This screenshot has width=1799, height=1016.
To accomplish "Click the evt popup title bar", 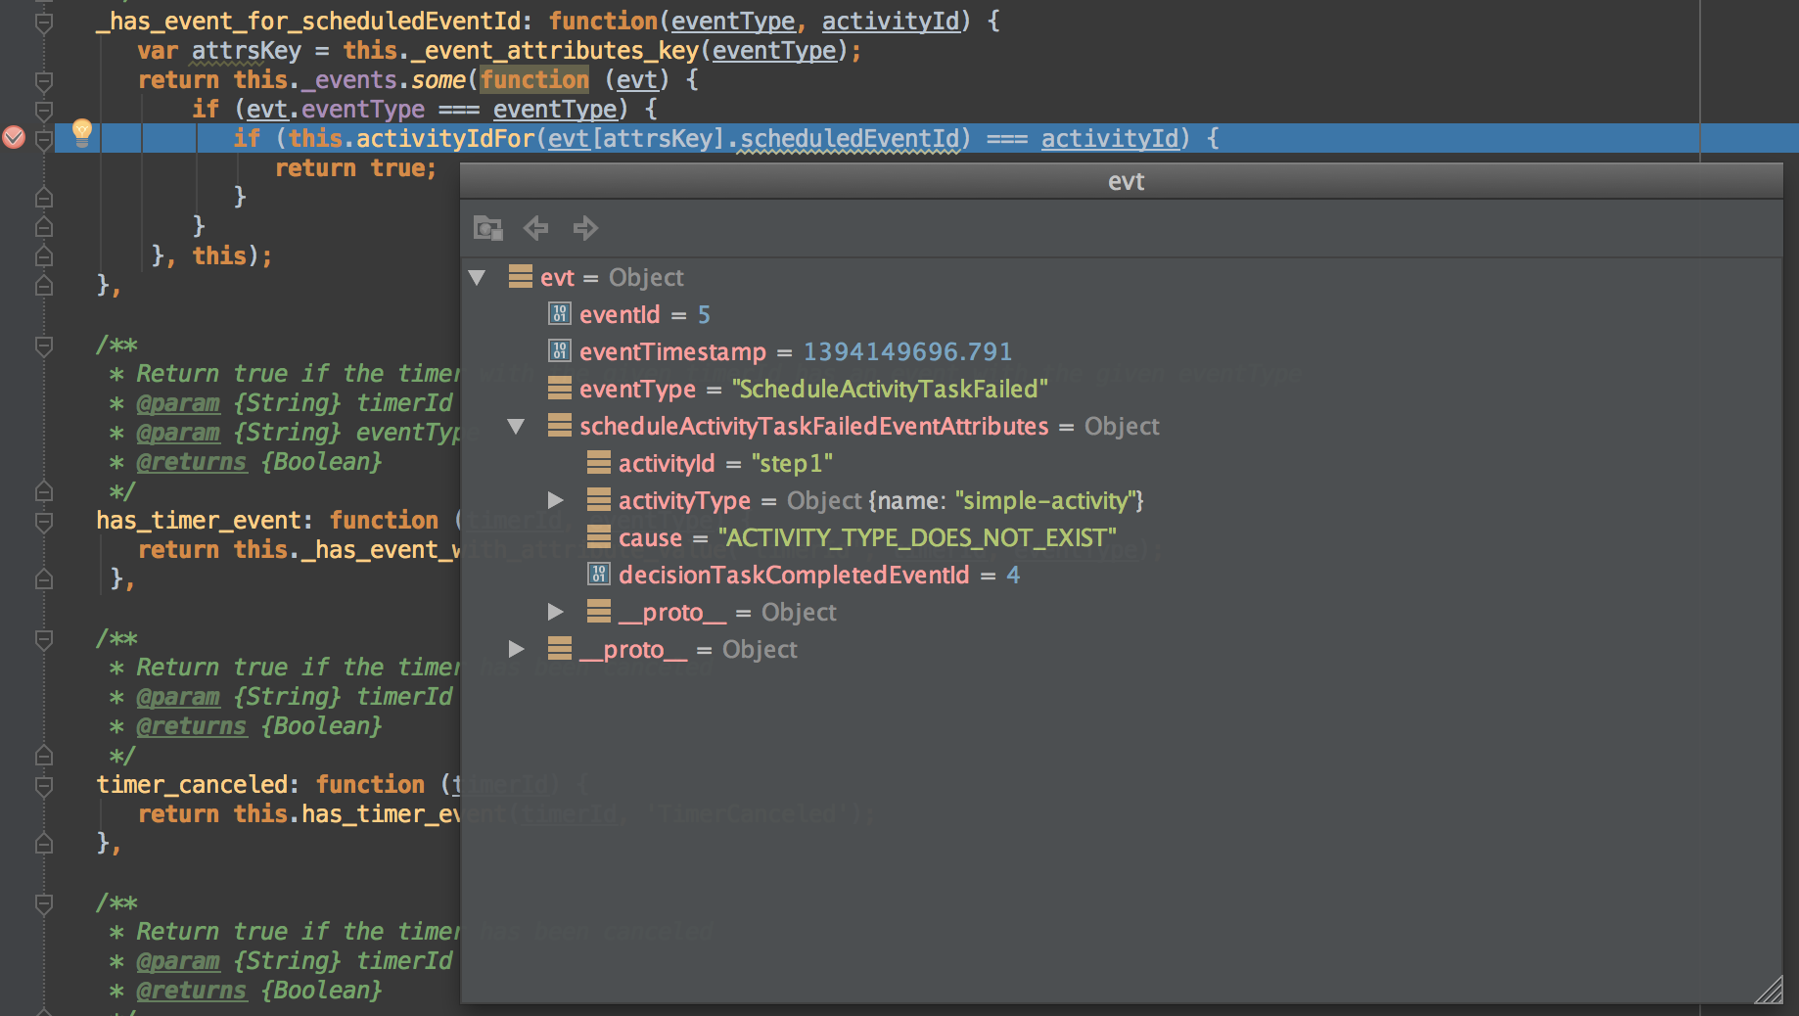I will coord(1121,181).
